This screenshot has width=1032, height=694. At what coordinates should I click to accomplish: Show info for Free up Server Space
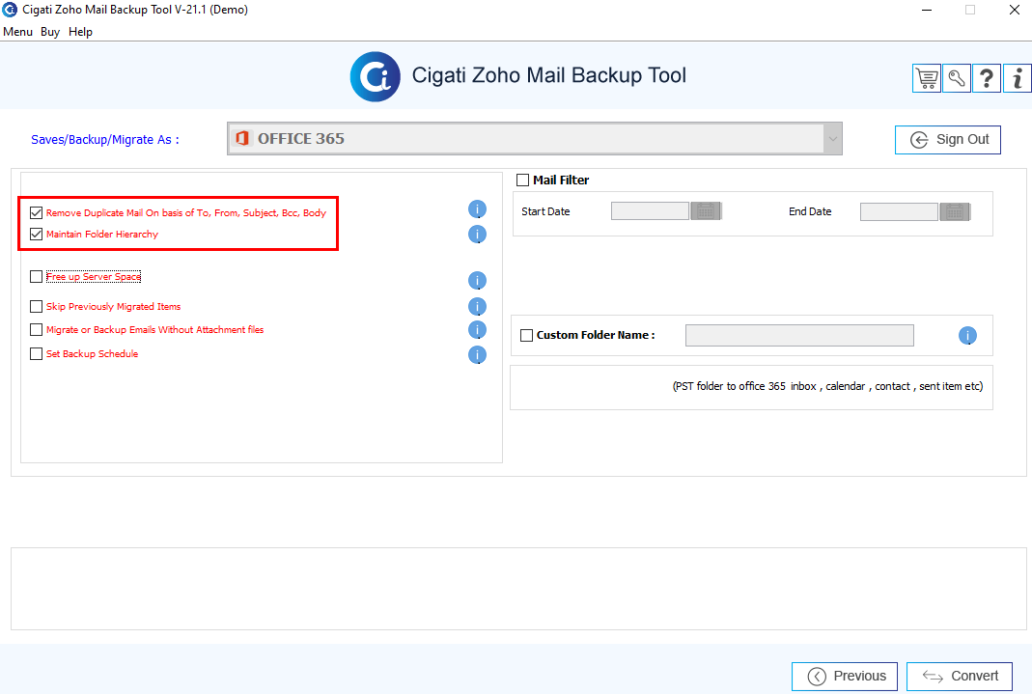(x=477, y=281)
